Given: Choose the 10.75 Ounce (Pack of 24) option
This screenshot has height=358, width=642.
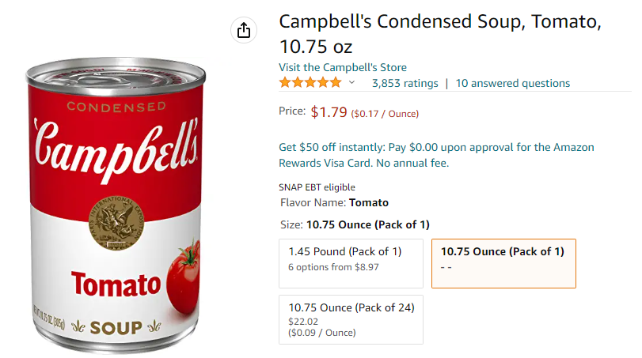Looking at the screenshot, I should [x=351, y=318].
